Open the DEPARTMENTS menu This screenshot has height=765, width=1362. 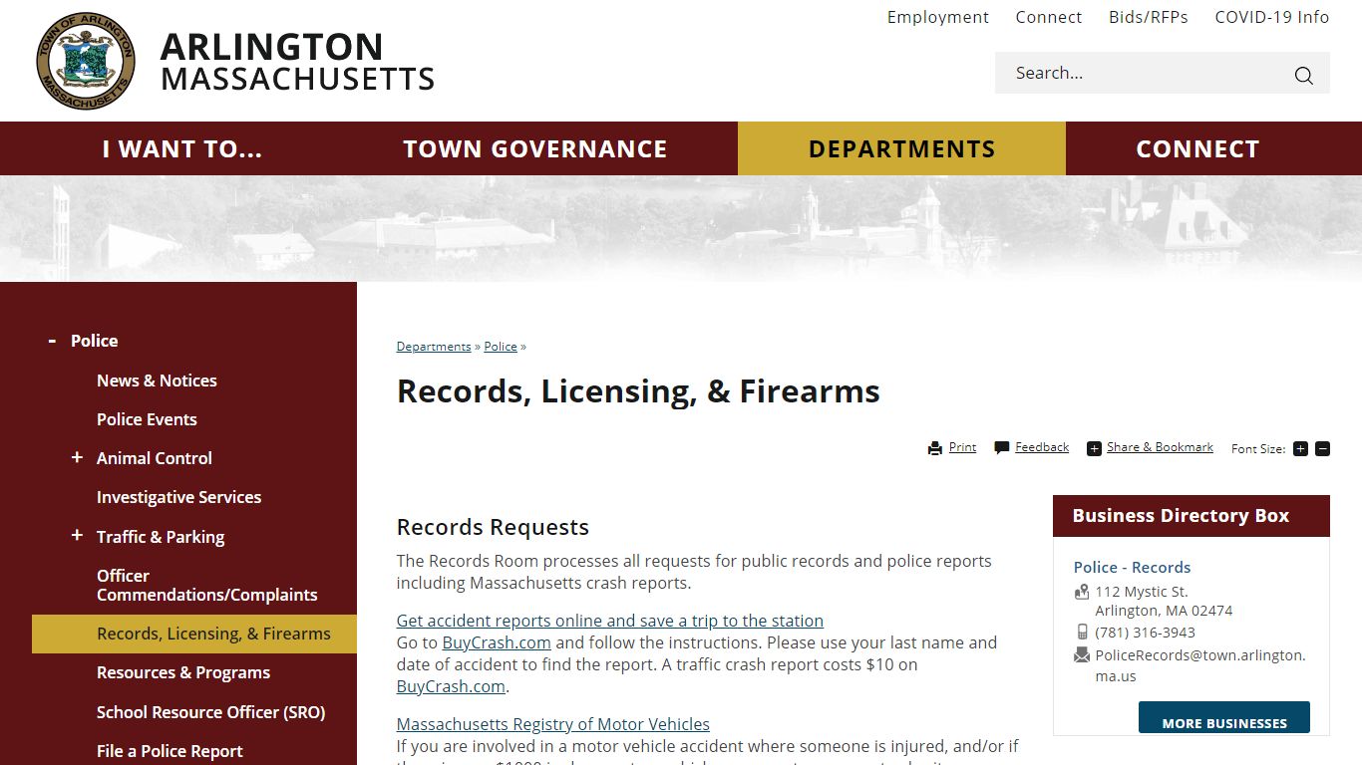pyautogui.click(x=901, y=148)
